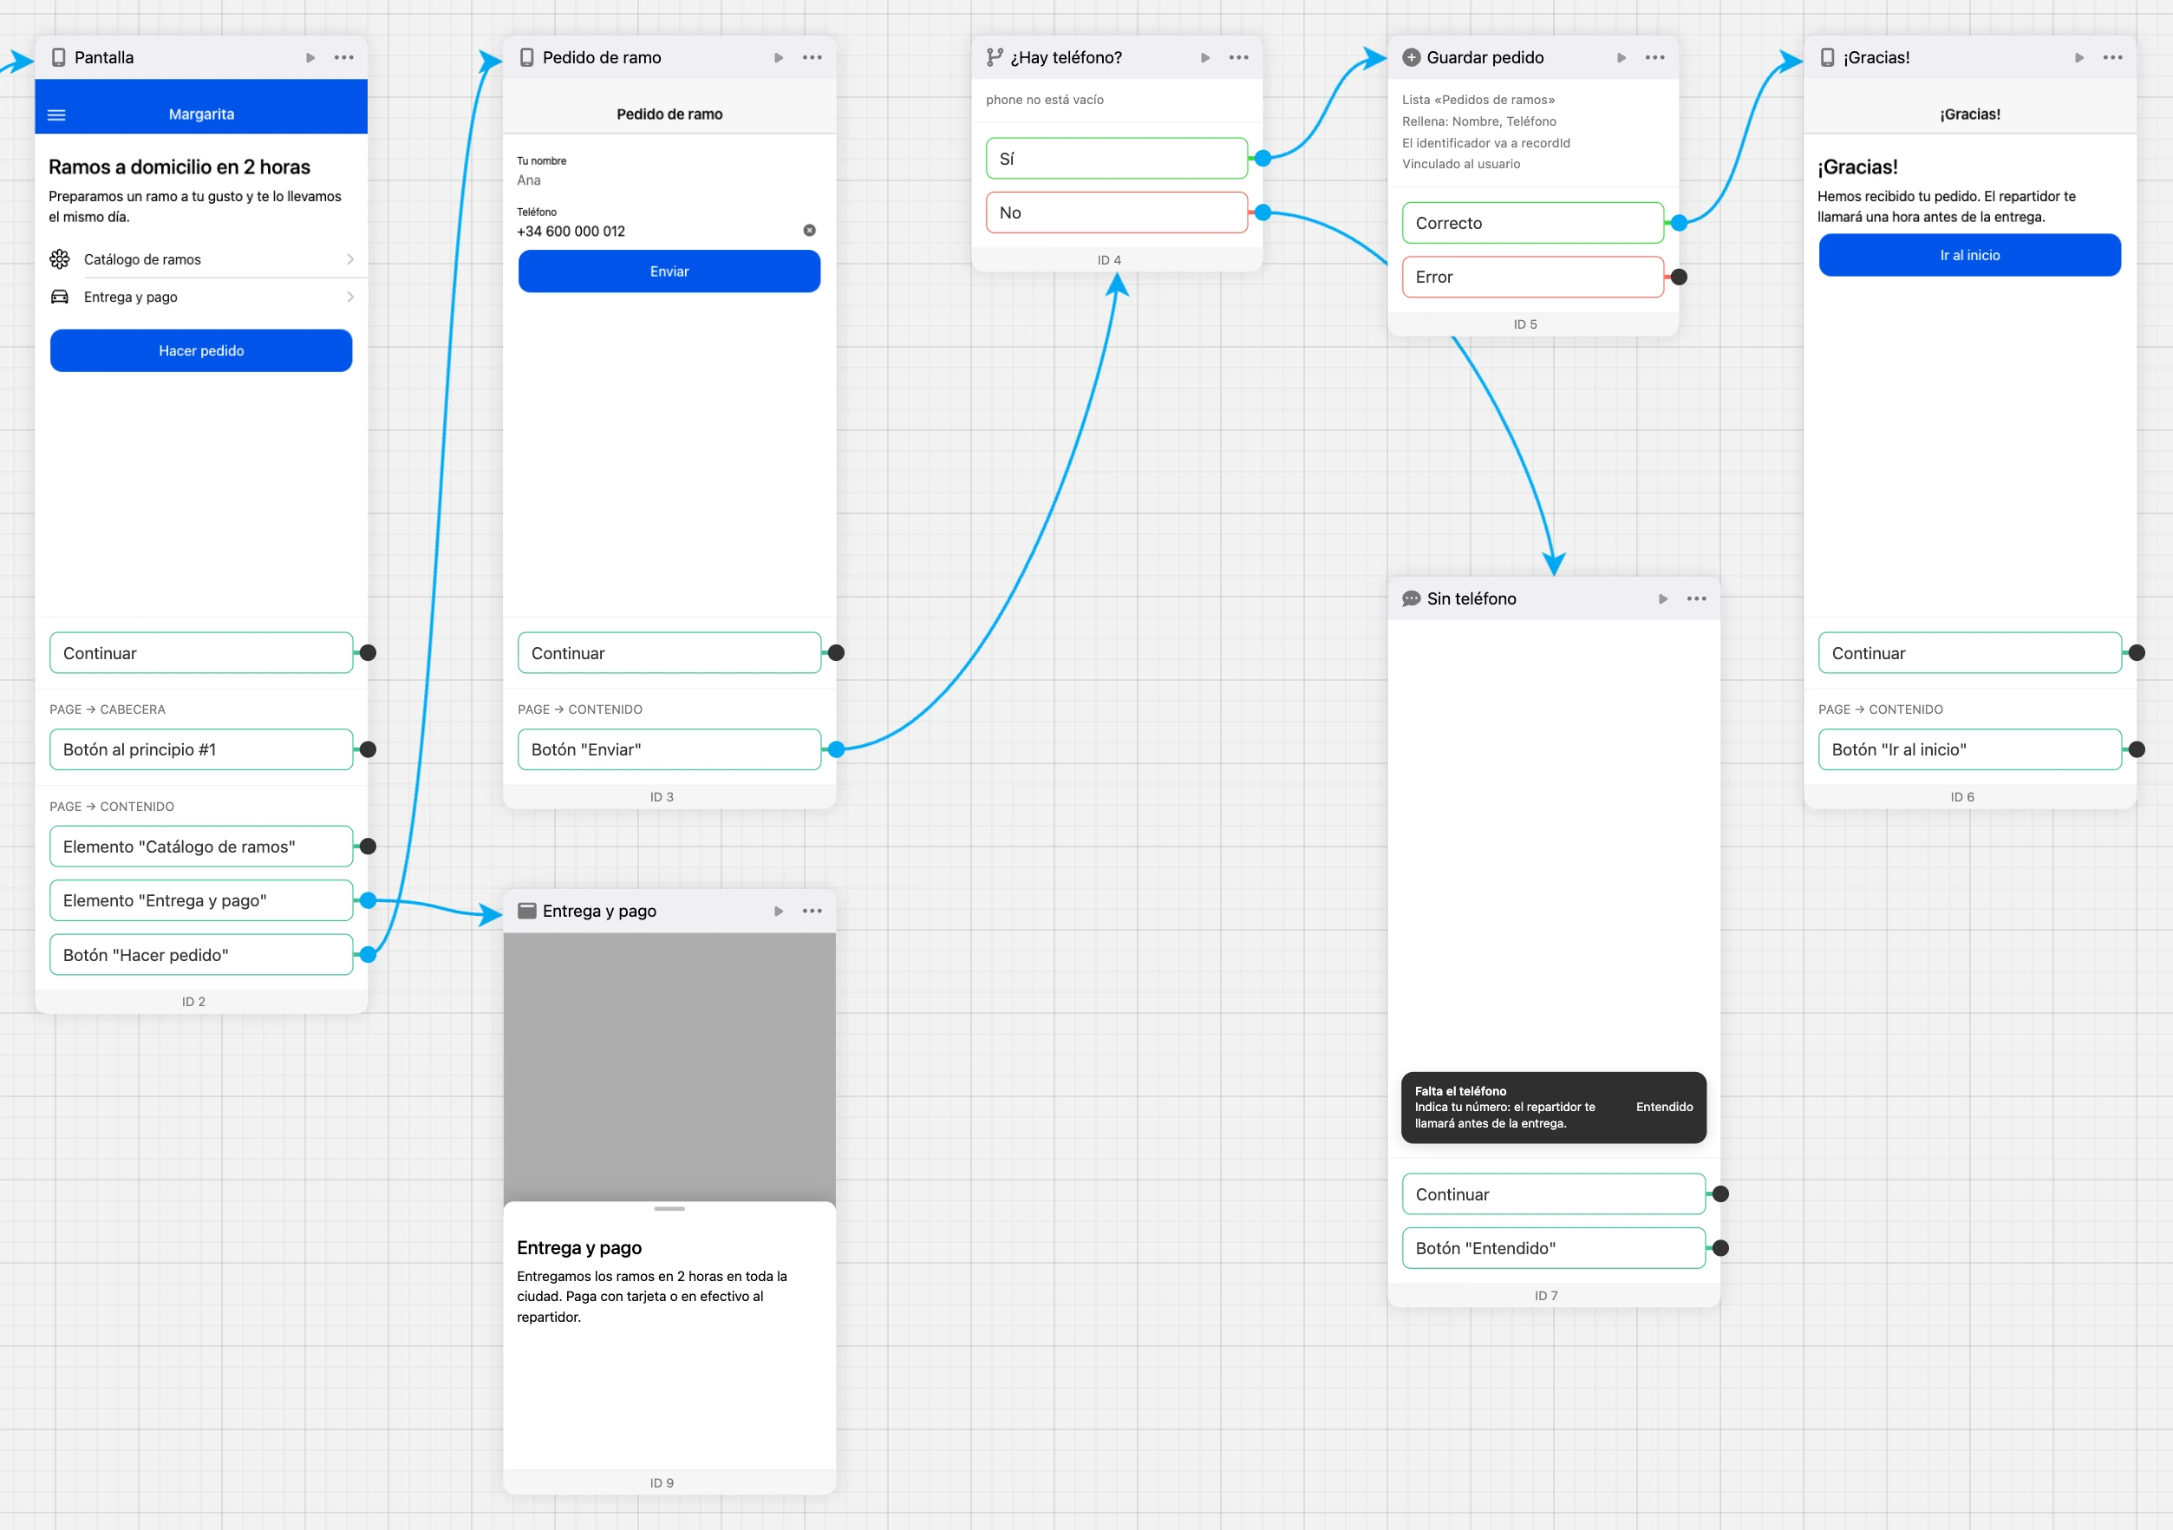Select Elemento "Entrega y pago" output row
Image resolution: width=2173 pixels, height=1530 pixels.
201,901
